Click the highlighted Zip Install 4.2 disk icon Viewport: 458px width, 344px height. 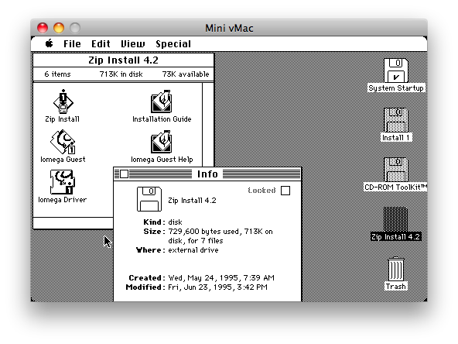point(395,219)
